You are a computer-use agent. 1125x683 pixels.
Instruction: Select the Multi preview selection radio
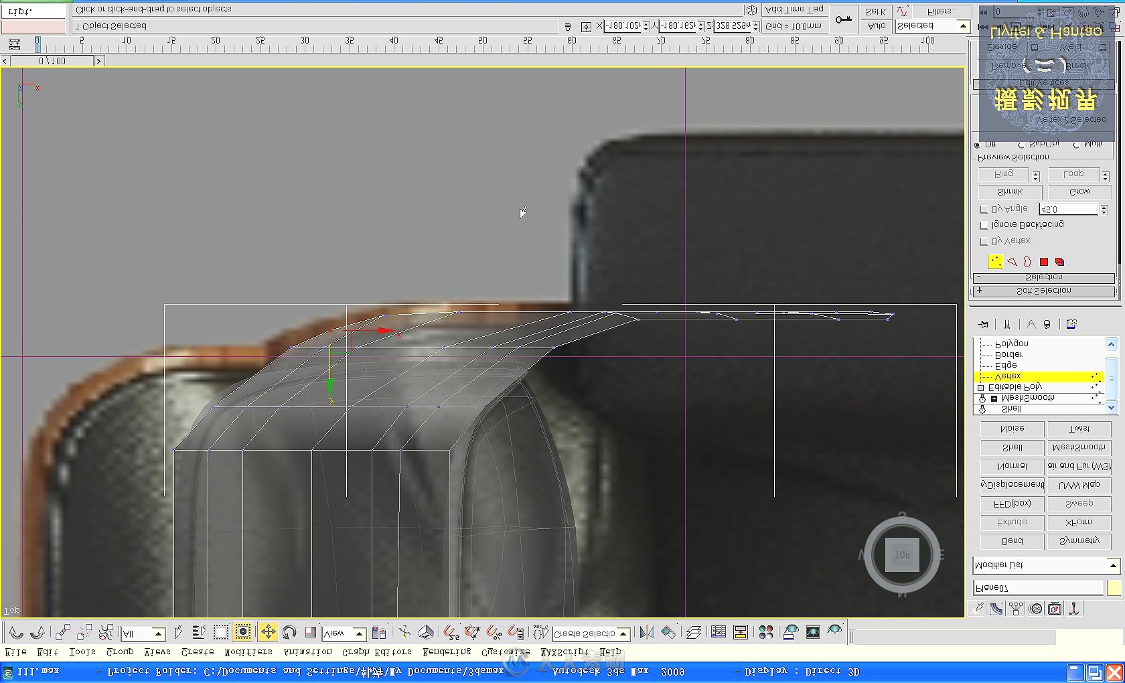(x=1076, y=145)
